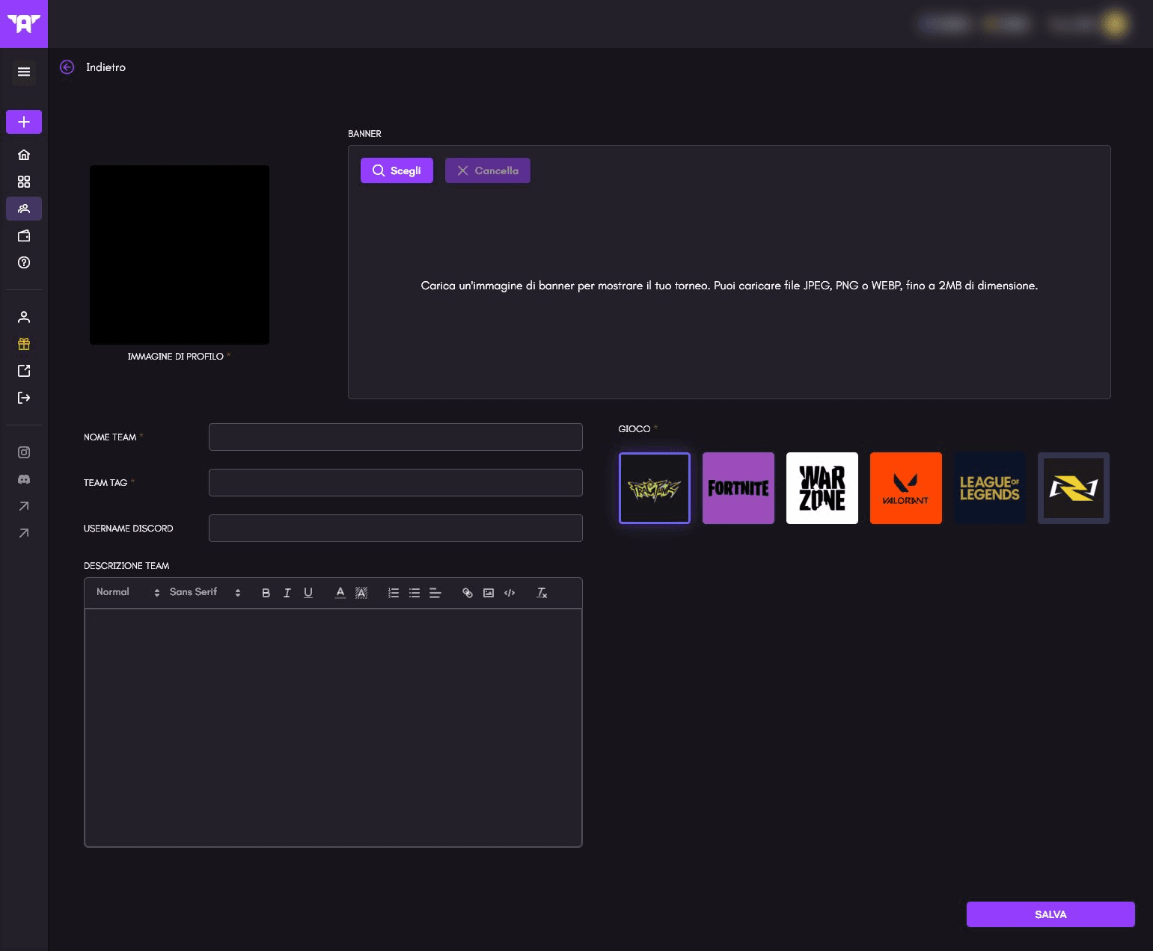The width and height of the screenshot is (1153, 951).
Task: Toggle bold formatting in description editor
Action: click(x=266, y=593)
